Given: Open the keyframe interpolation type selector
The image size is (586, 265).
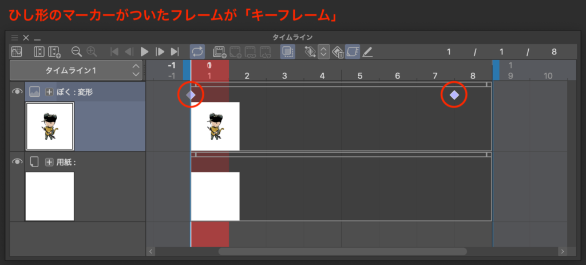Looking at the screenshot, I should (x=323, y=52).
